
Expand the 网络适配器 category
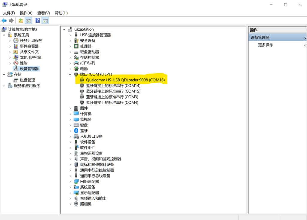click(70, 182)
